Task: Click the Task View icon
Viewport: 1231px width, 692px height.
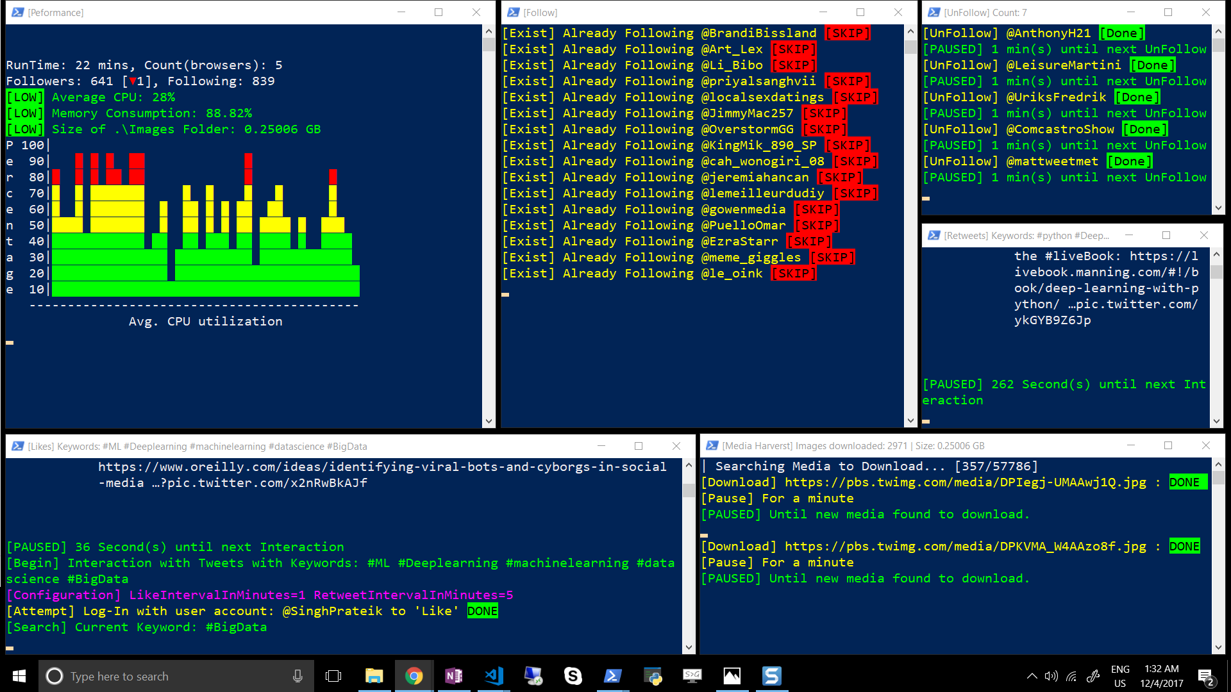Action: 333,676
